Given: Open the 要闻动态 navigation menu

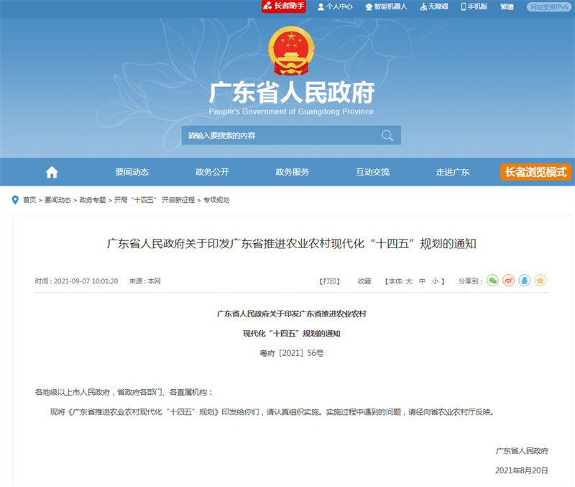Looking at the screenshot, I should coord(132,173).
